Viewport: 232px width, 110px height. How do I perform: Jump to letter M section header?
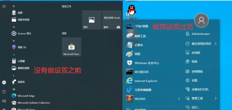(14, 89)
